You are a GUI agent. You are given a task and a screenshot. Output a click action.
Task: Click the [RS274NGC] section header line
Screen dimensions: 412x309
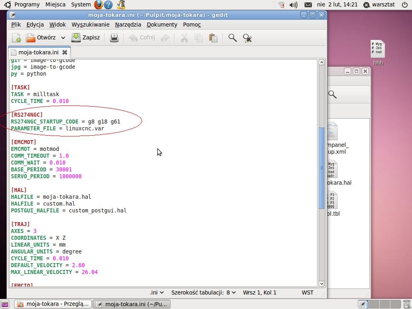[x=27, y=115]
